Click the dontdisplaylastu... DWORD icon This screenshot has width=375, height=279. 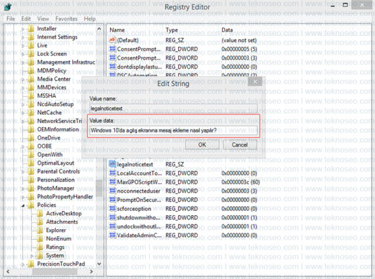click(112, 67)
